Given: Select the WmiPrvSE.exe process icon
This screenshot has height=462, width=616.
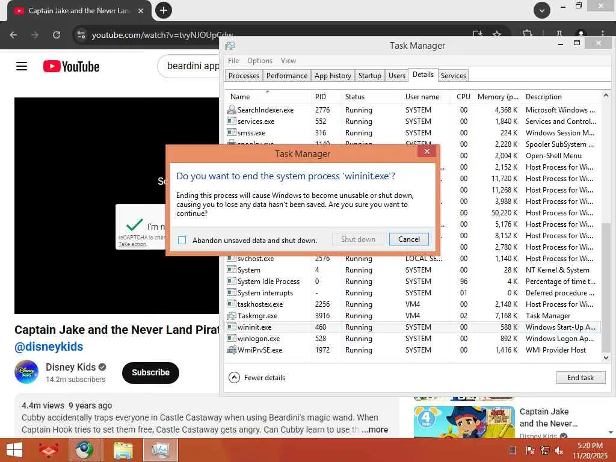Looking at the screenshot, I should tap(232, 350).
